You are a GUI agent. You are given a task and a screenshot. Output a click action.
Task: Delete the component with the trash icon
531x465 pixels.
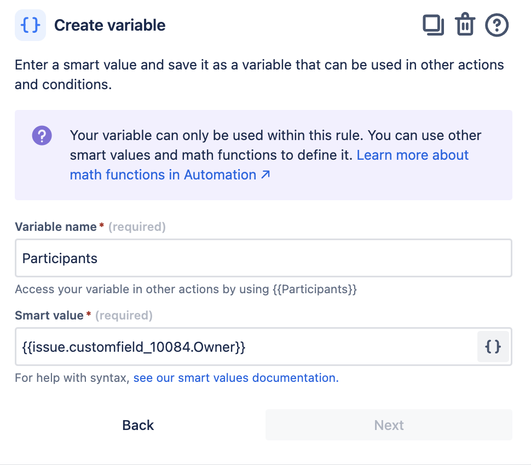click(x=465, y=26)
